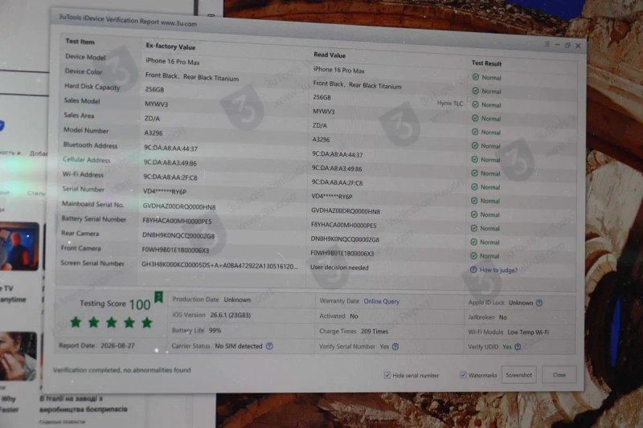Minimize the report window

[557, 45]
